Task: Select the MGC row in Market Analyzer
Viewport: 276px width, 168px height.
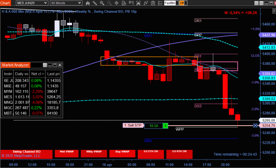Action: coord(32,108)
